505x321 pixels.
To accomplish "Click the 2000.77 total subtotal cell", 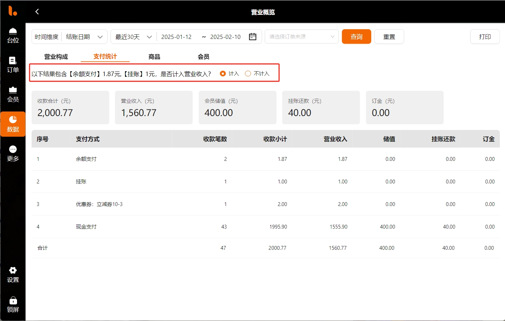I will pos(277,248).
